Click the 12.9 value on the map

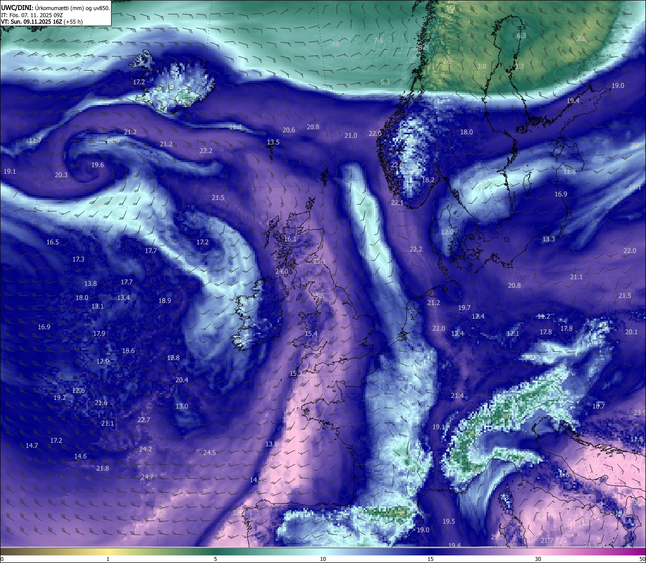point(102,362)
